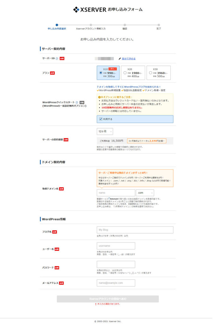This screenshot has width=213, height=324.
Task: Click the XSERVER logo at top
Action: pos(90,9)
